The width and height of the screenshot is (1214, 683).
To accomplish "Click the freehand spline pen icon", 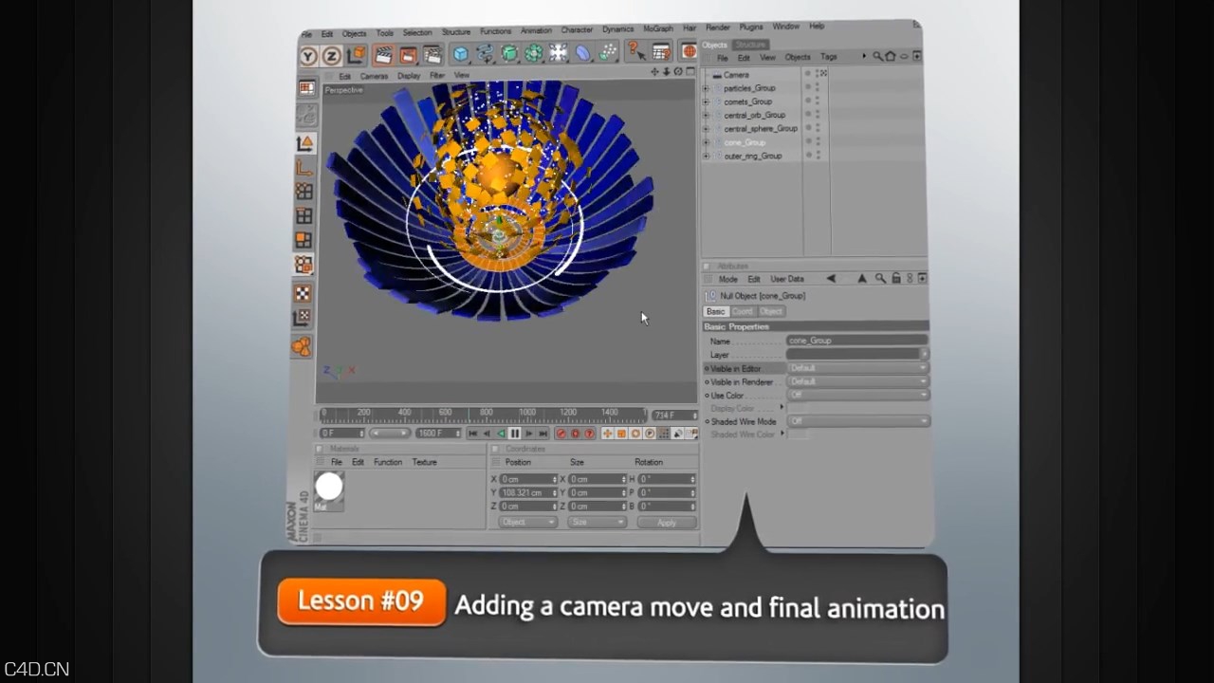I will [x=486, y=54].
